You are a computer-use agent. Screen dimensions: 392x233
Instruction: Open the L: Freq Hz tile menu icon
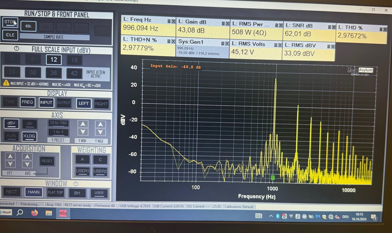[169, 21]
